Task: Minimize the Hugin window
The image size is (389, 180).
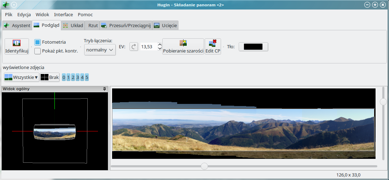Action: [367, 5]
